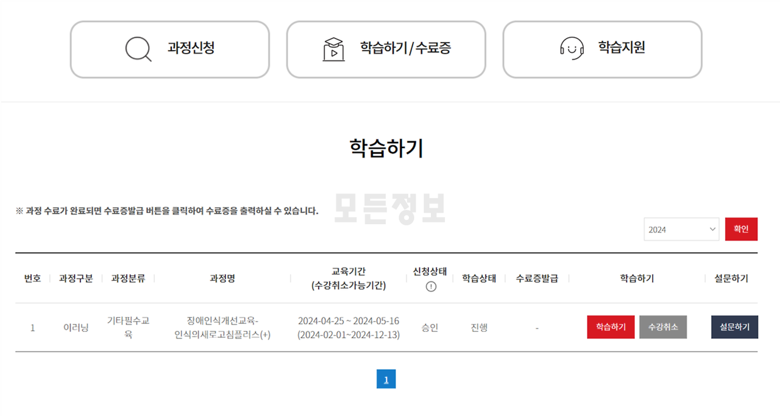
Task: Click the 학습하기/수료증 navigation card
Action: (x=386, y=49)
